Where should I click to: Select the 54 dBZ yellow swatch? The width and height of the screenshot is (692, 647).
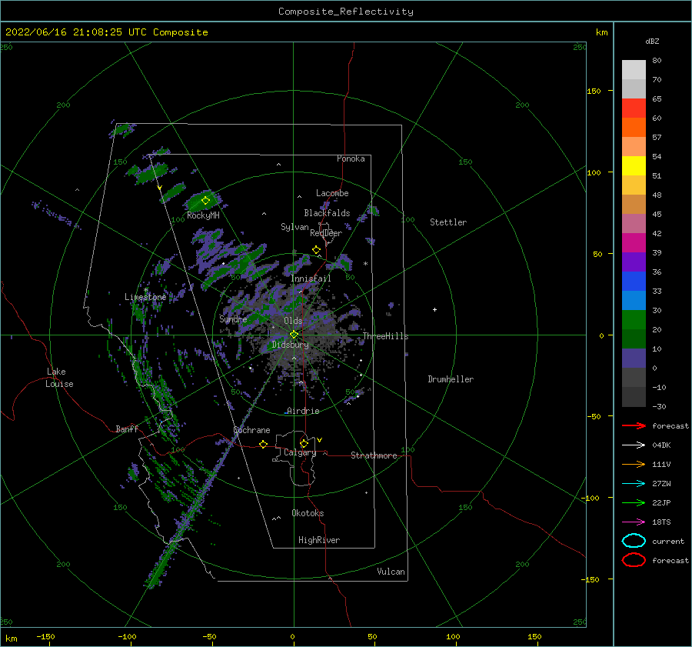point(634,165)
